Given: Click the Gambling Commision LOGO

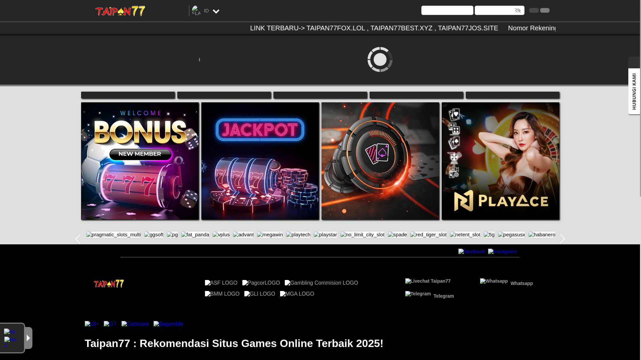Looking at the screenshot, I should [x=321, y=283].
